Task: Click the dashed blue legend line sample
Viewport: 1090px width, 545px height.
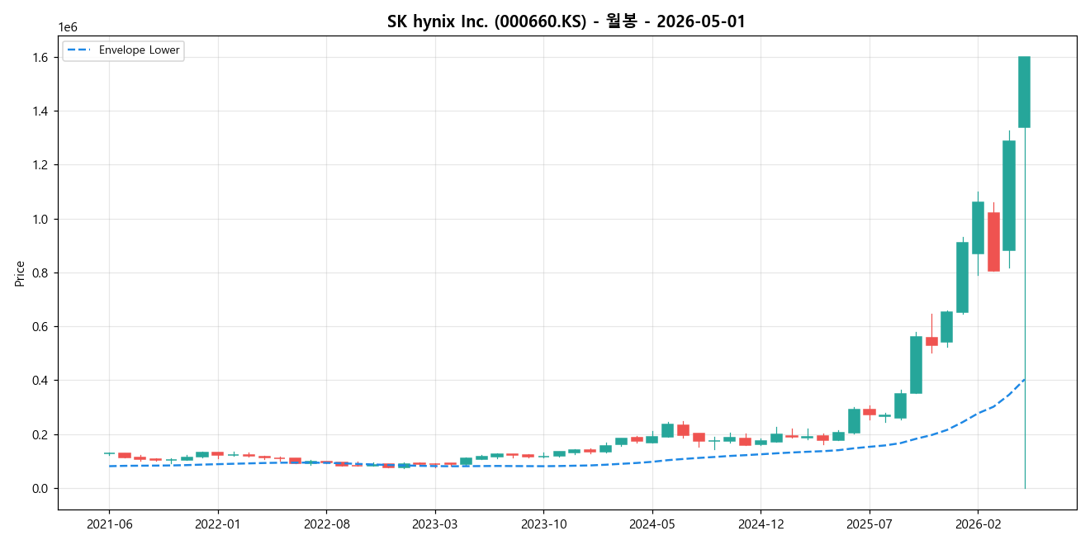Action: [80, 50]
